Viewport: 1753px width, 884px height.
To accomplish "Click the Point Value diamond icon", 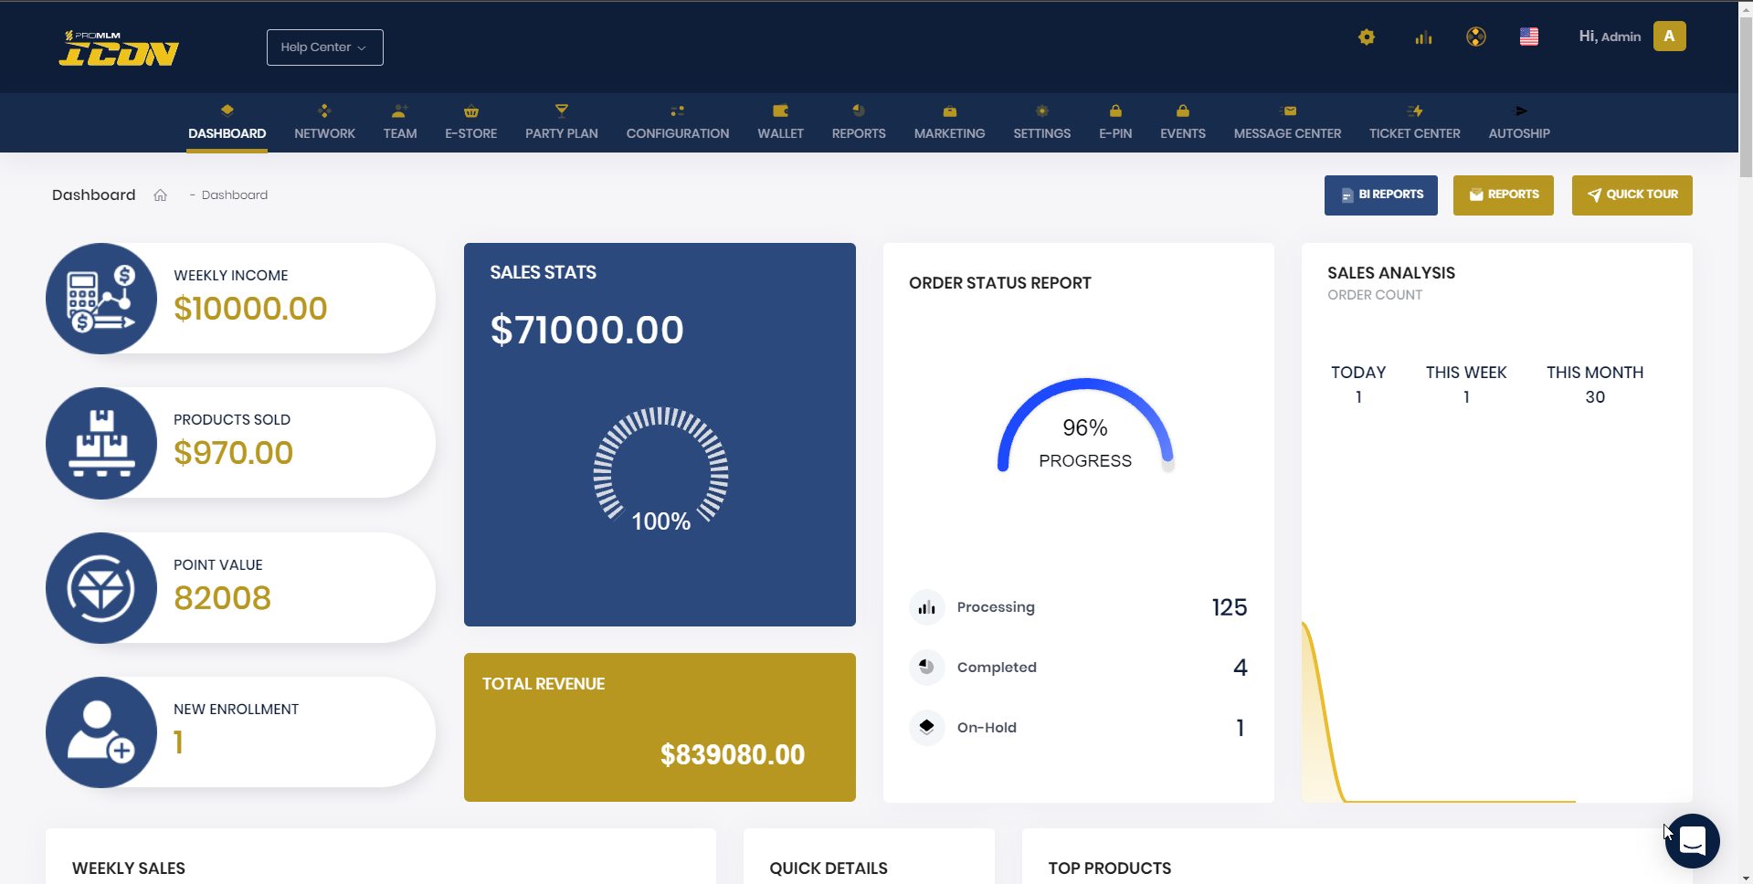I will (101, 588).
